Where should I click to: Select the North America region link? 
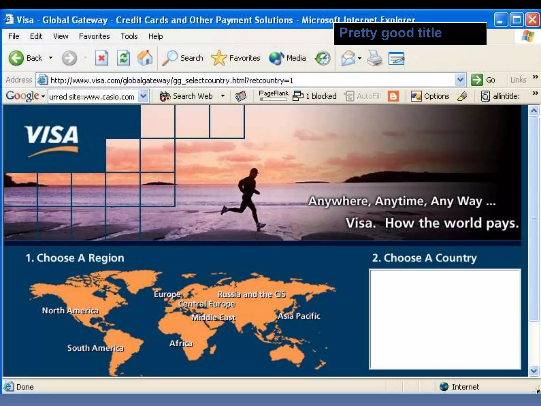pyautogui.click(x=70, y=310)
